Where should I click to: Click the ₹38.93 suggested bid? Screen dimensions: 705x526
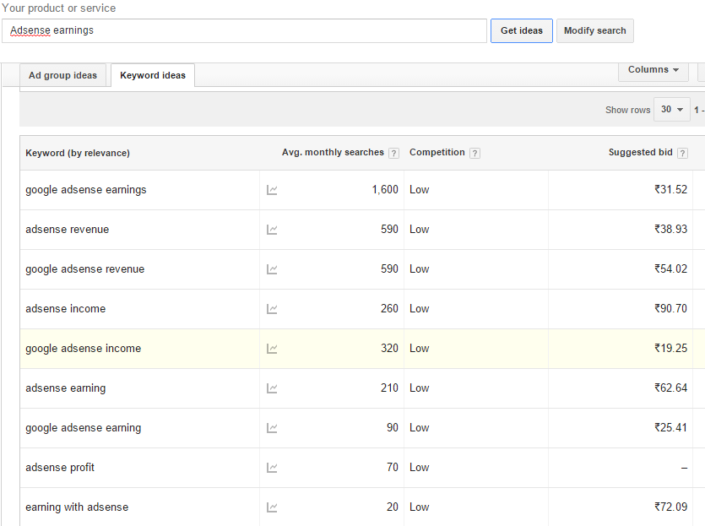click(671, 229)
